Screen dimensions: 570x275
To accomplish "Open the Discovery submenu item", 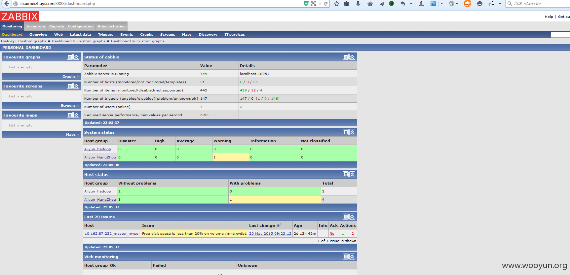I will pos(208,34).
